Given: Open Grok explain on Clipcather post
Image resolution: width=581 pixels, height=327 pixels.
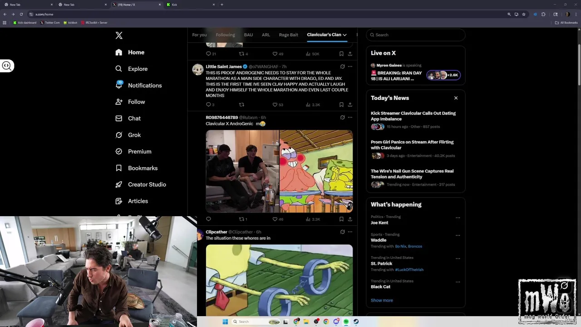Looking at the screenshot, I should (x=342, y=232).
